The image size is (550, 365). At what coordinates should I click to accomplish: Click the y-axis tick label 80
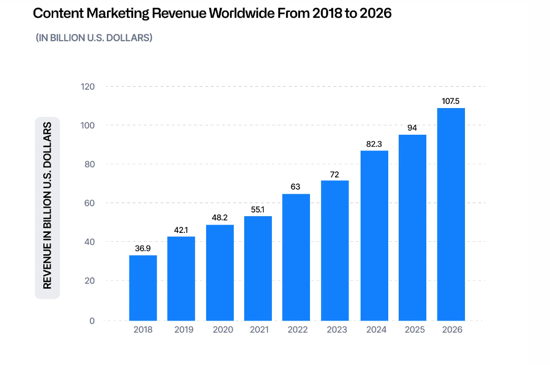click(90, 164)
